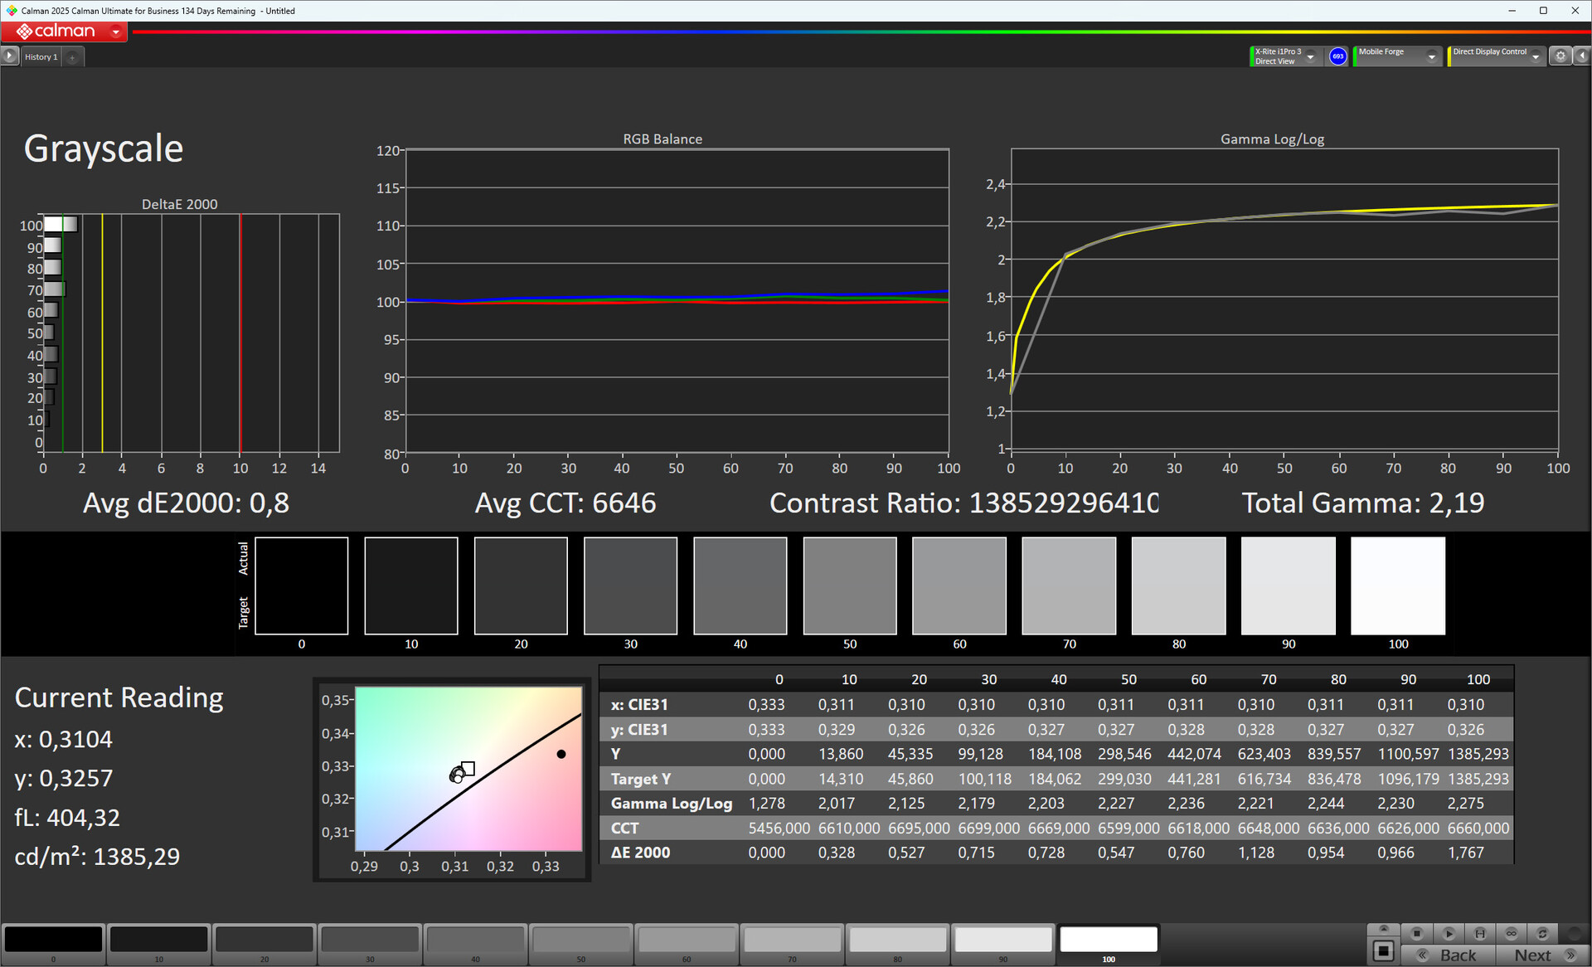Switch to the History 1 tab
The height and width of the screenshot is (967, 1592).
[x=41, y=56]
